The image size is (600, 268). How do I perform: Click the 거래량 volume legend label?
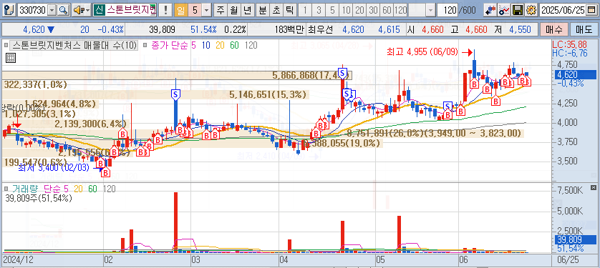coord(26,189)
